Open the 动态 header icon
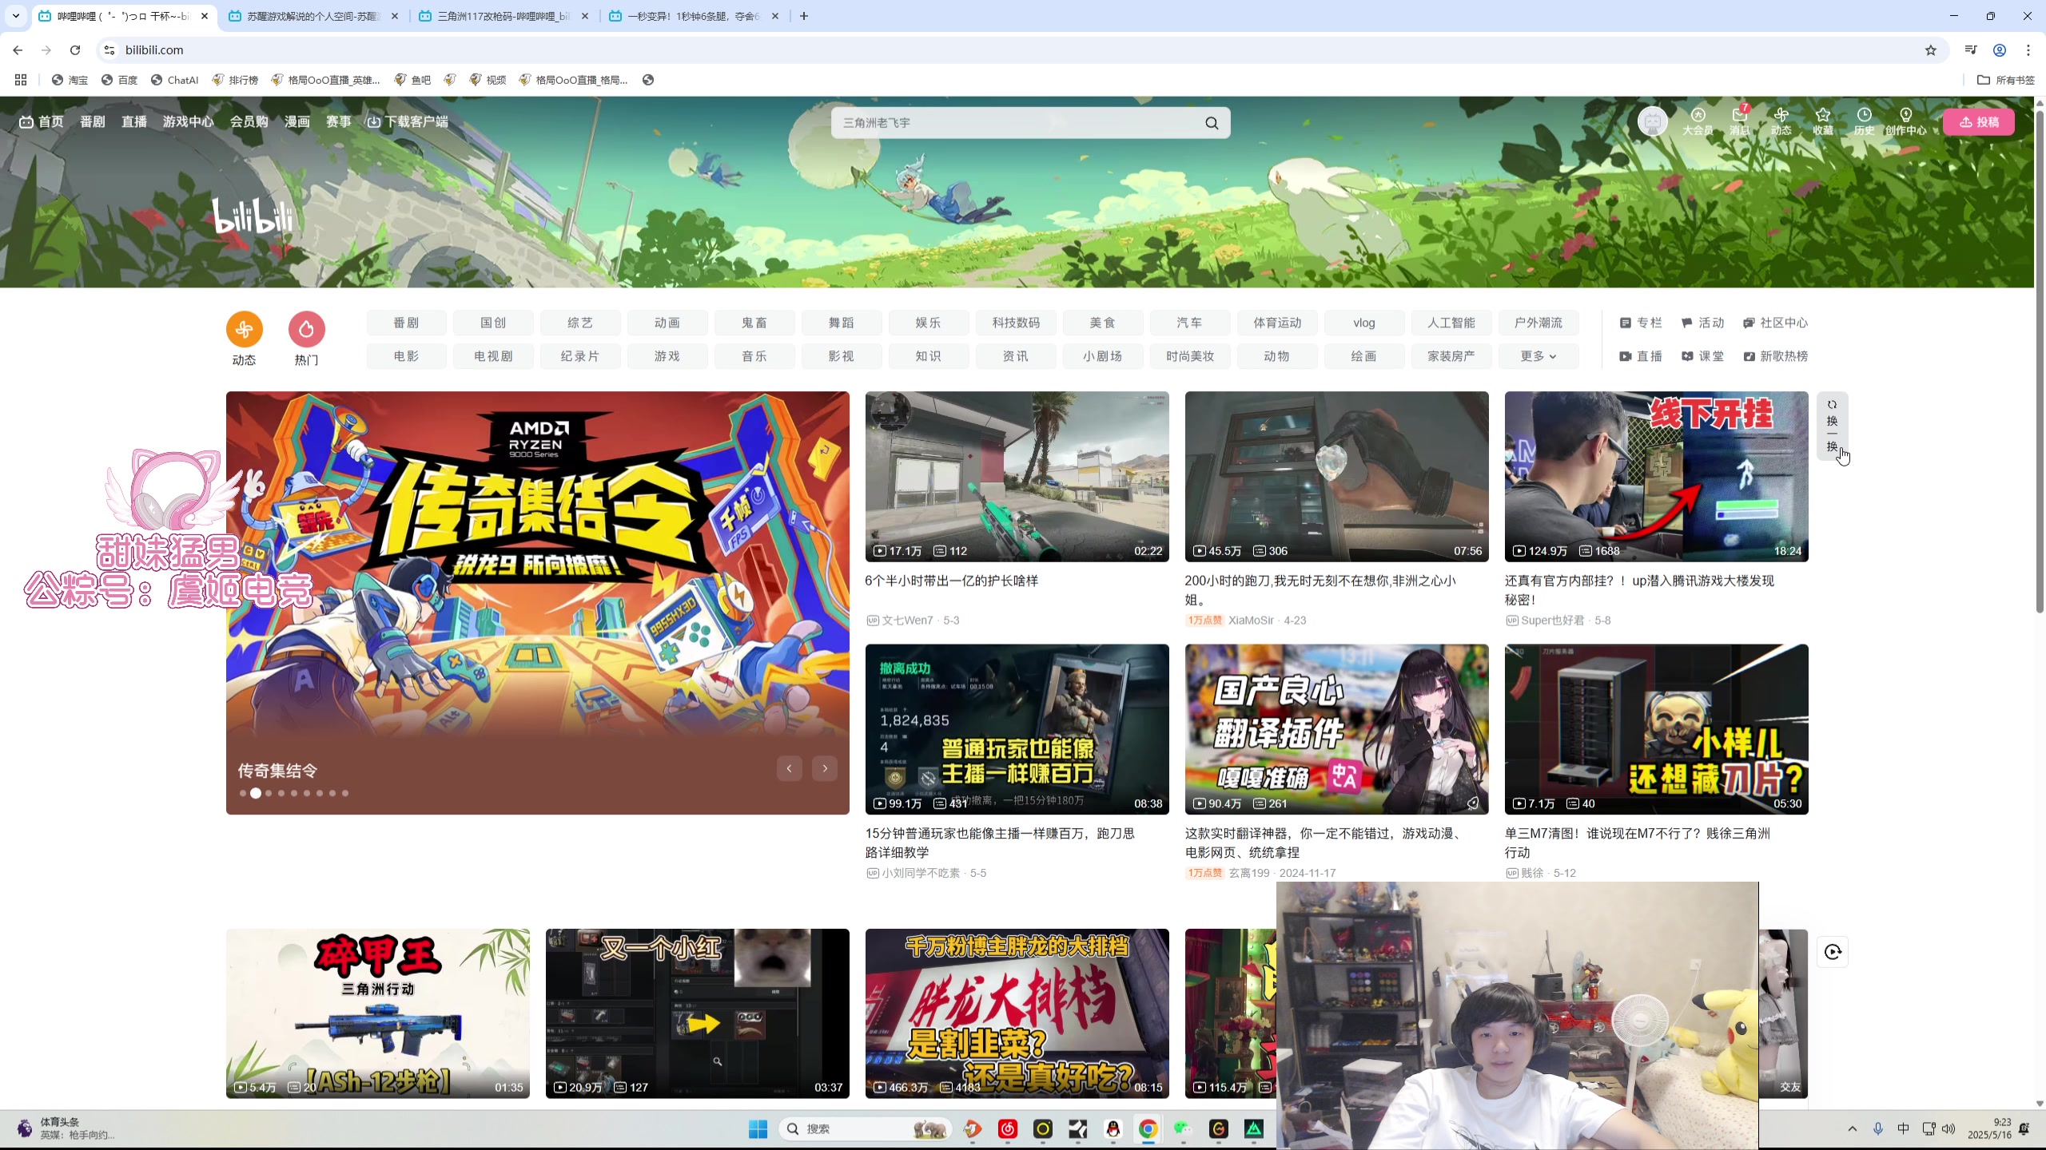Viewport: 2046px width, 1150px height. pyautogui.click(x=1781, y=121)
